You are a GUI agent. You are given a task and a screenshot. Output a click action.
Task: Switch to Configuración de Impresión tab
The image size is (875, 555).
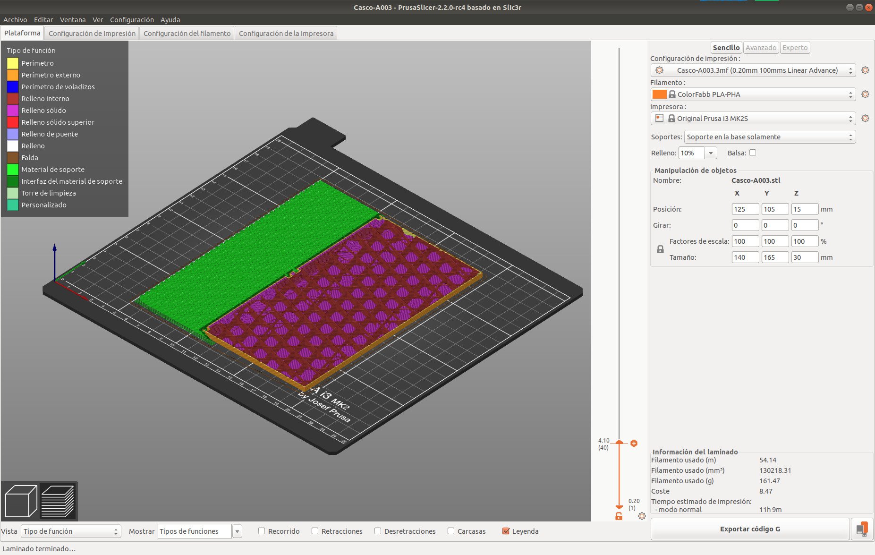click(92, 33)
